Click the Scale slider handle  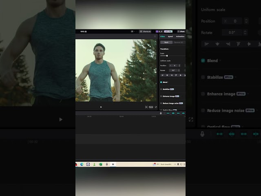pyautogui.click(x=167, y=56)
